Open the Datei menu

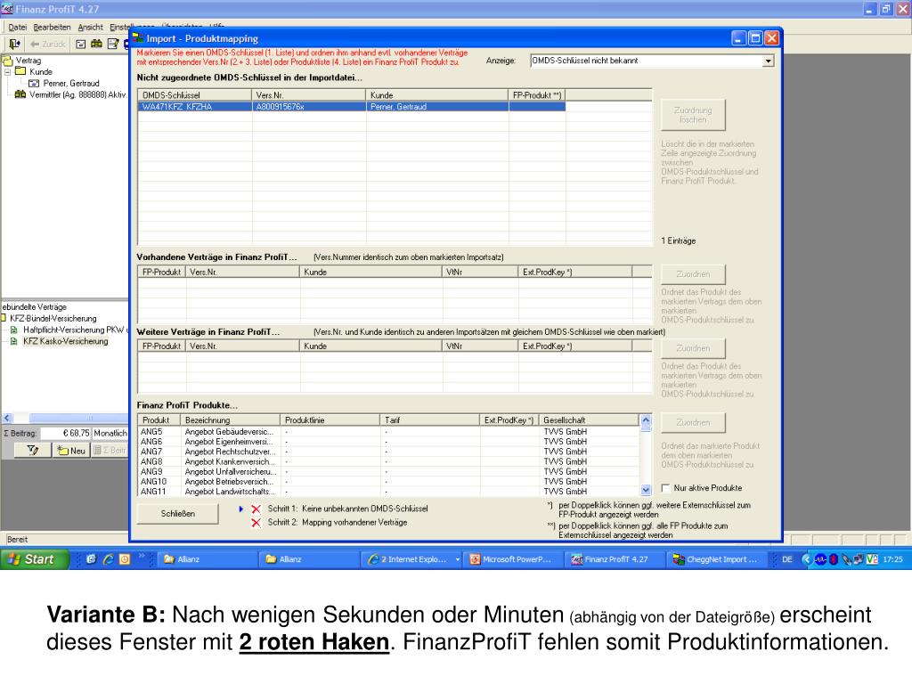coord(18,28)
